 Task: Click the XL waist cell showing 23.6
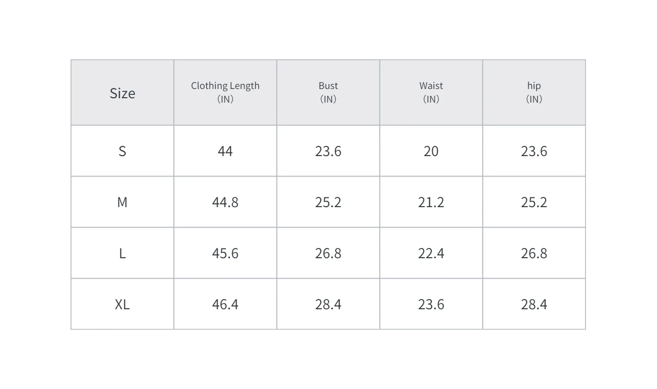(x=431, y=304)
